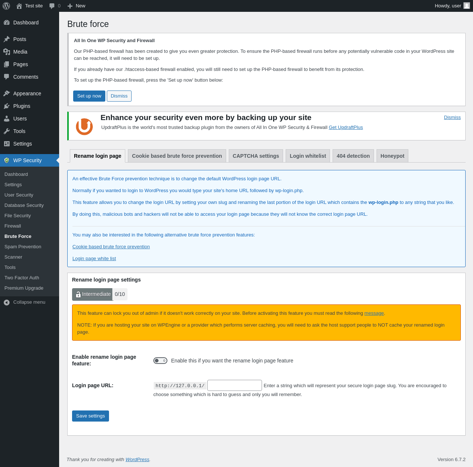Viewport: 473px width, 467px height.
Task: Click the Dashboard gauge icon in sidebar
Action: coord(7,23)
